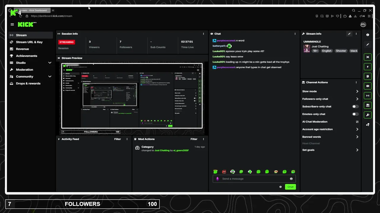Viewport: 380px width, 213px height.
Task: Insert the red angry face emote
Action: (x=224, y=172)
